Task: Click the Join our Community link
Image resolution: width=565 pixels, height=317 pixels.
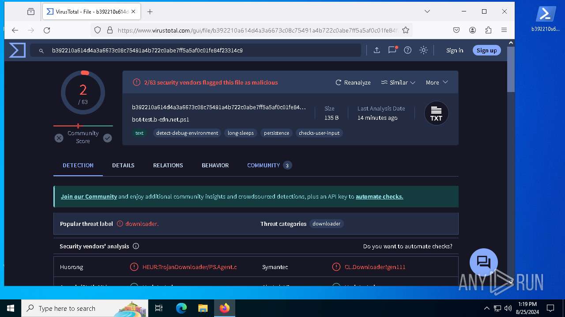Action: pos(89,196)
